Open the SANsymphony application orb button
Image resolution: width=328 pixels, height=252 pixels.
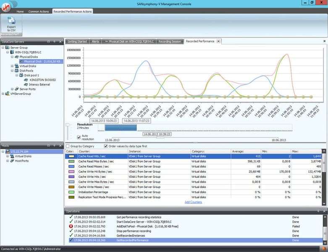(6, 7)
